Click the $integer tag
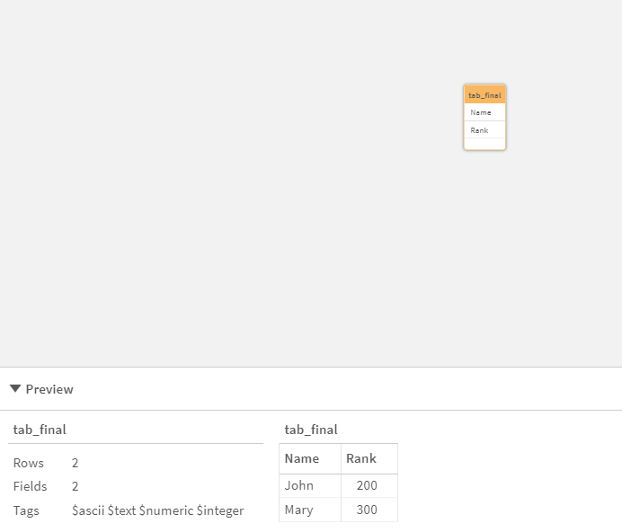Screen dimensions: 622x532 220,510
